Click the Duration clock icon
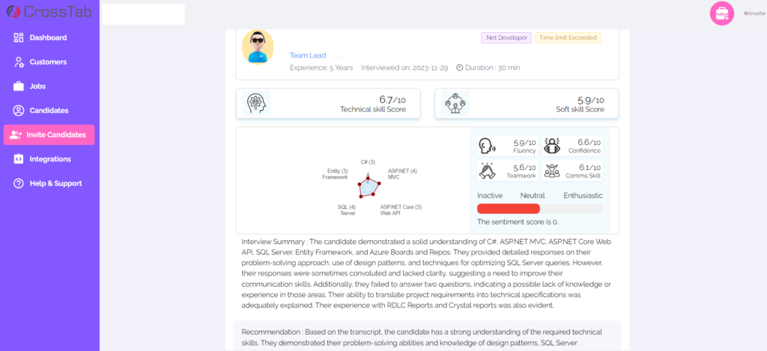The image size is (767, 351). 459,67
